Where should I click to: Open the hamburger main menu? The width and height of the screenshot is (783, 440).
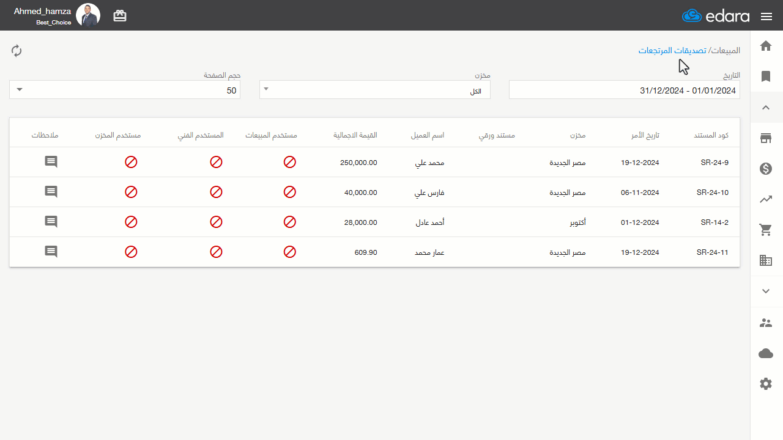tap(766, 16)
